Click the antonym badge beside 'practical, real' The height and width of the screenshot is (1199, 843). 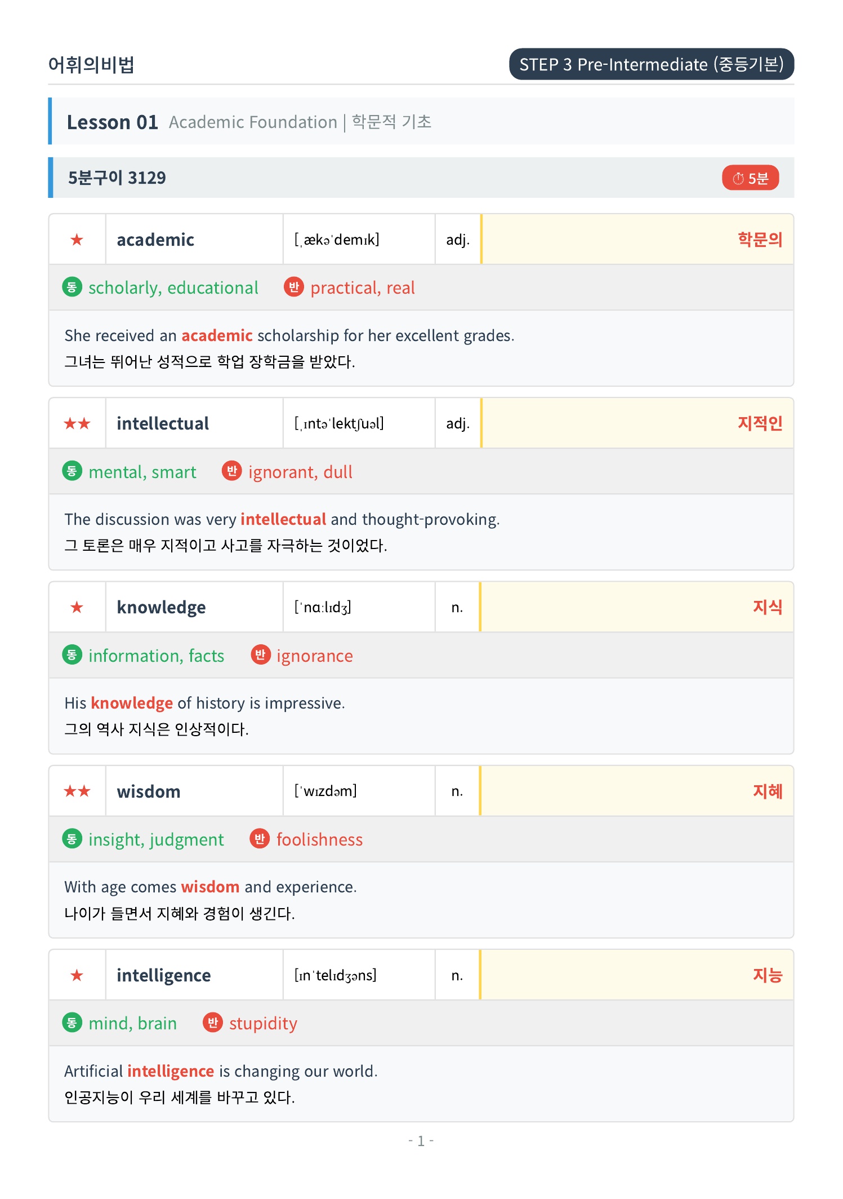click(x=293, y=287)
